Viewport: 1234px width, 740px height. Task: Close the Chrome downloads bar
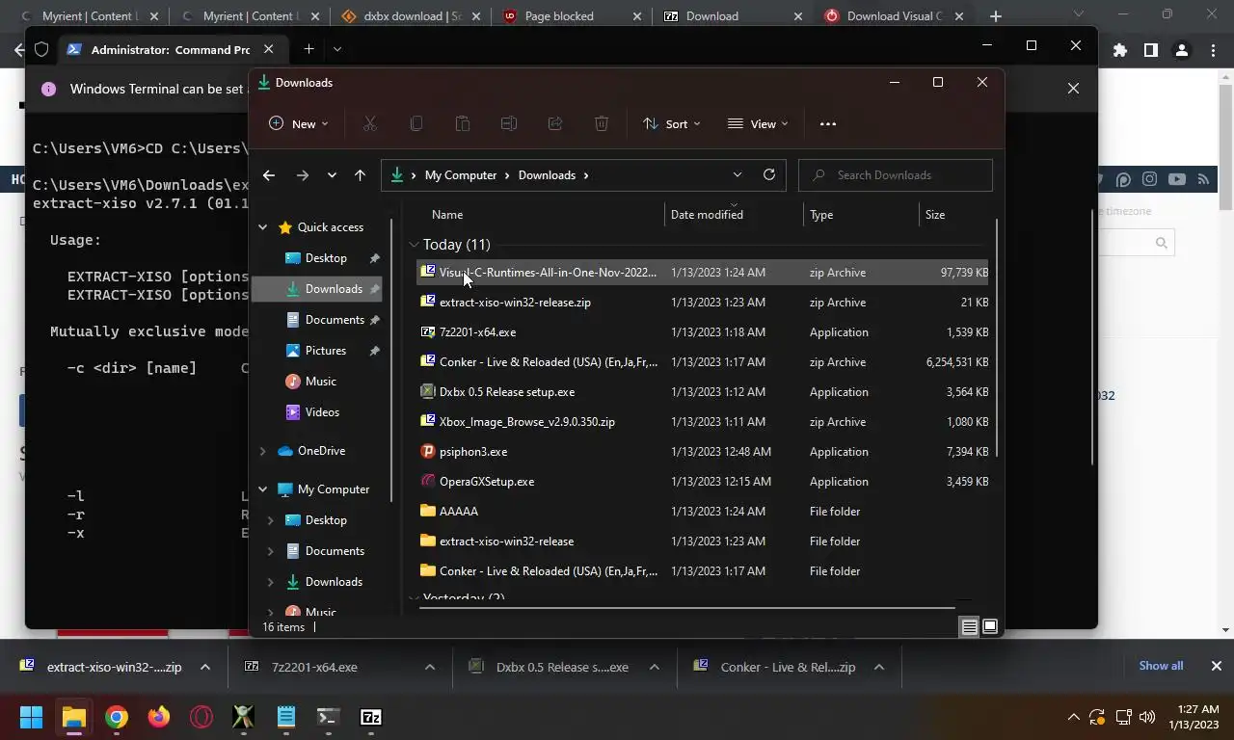point(1217,666)
